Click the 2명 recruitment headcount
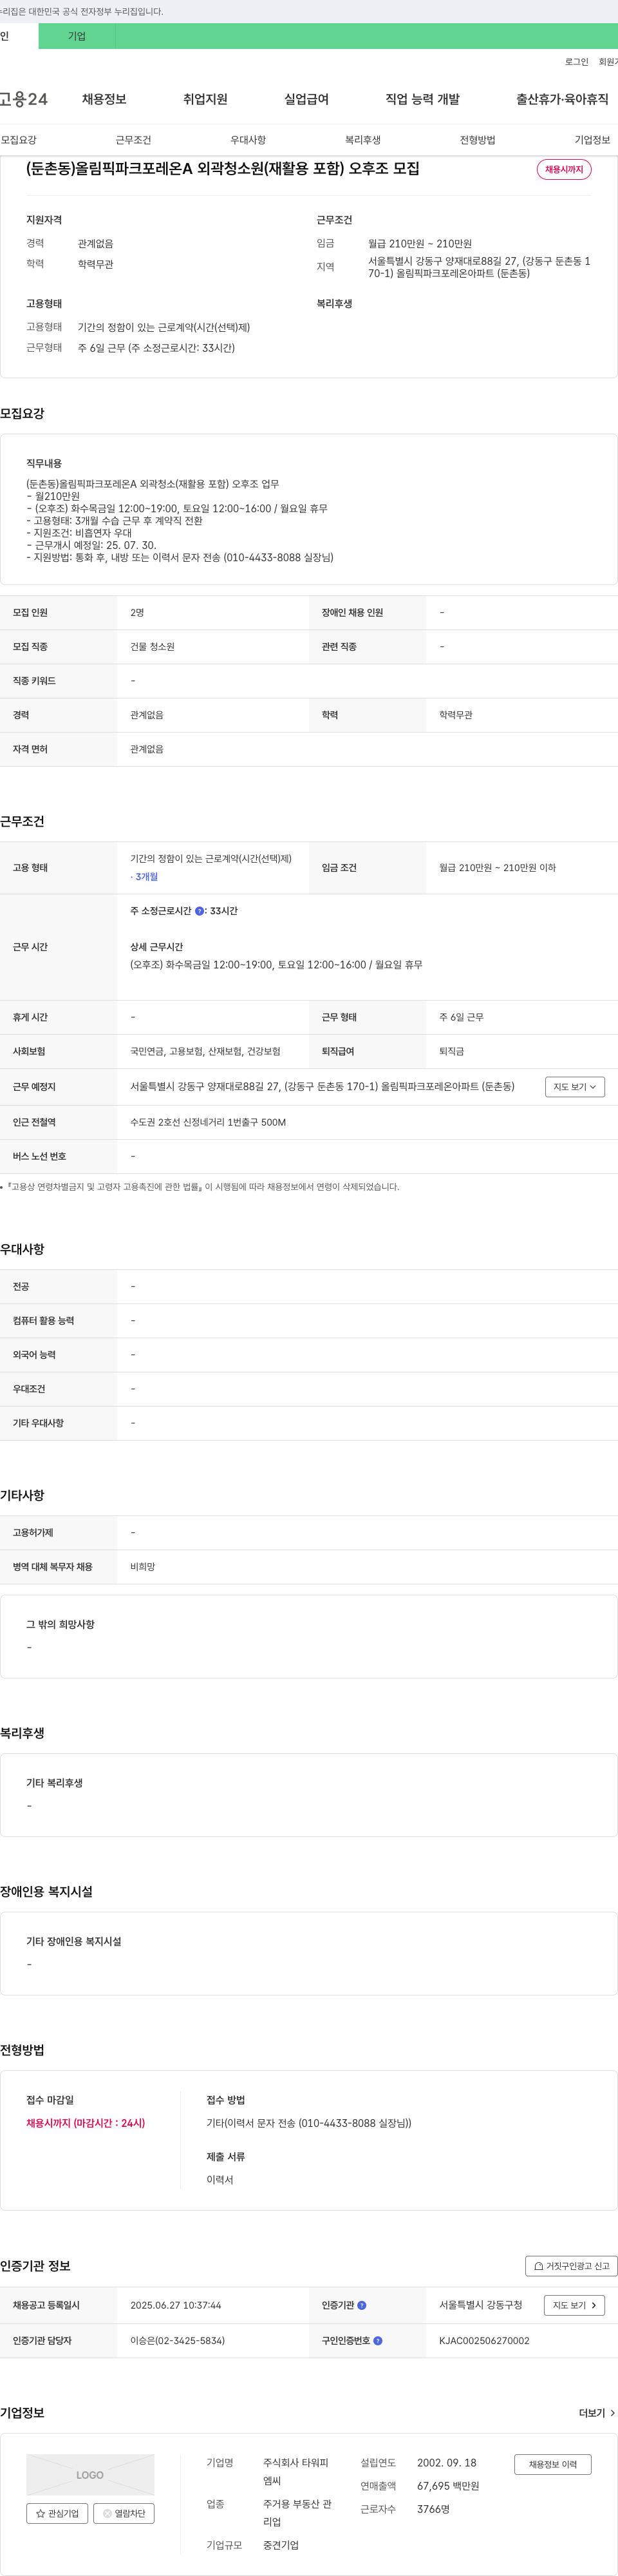 click(136, 613)
